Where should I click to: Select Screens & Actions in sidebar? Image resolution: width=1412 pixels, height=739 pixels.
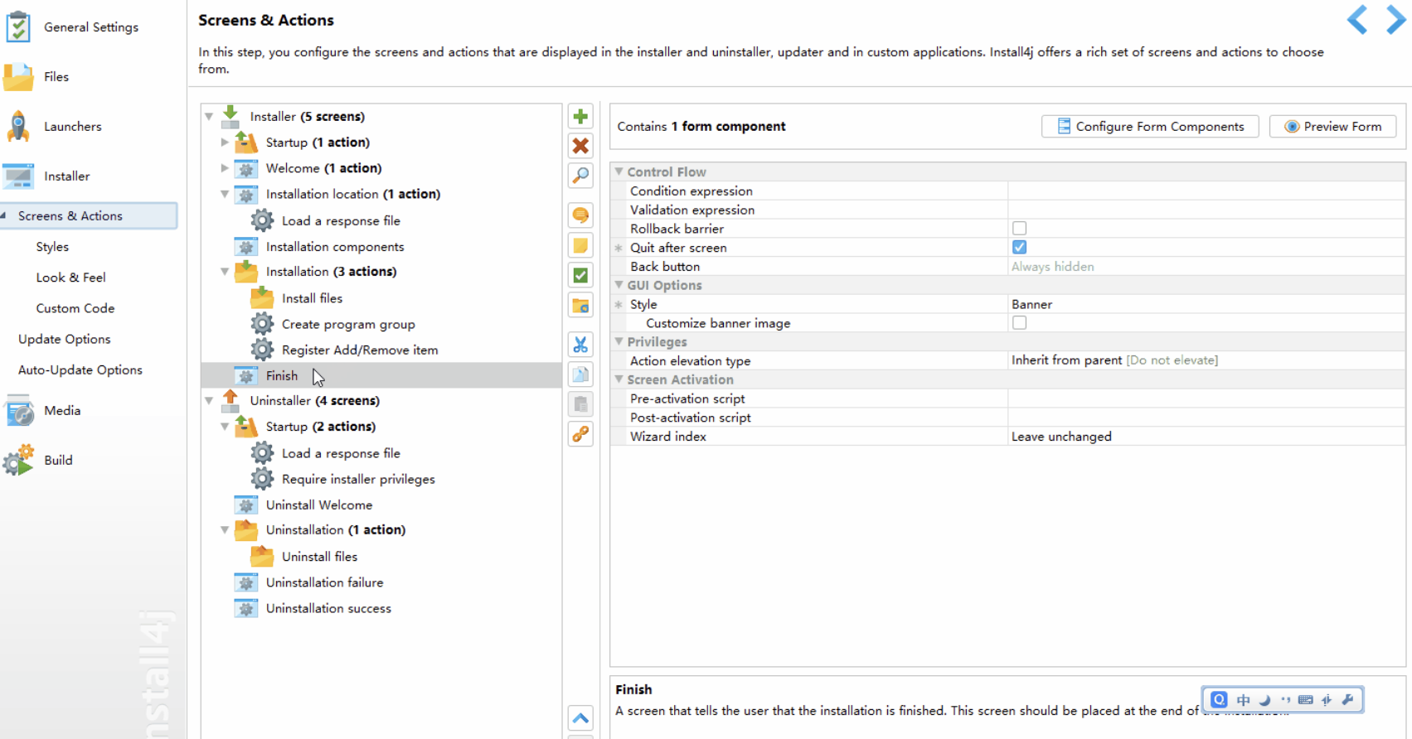click(x=89, y=216)
